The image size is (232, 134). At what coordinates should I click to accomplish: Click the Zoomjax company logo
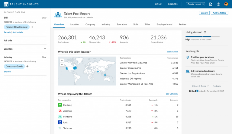tap(60, 111)
